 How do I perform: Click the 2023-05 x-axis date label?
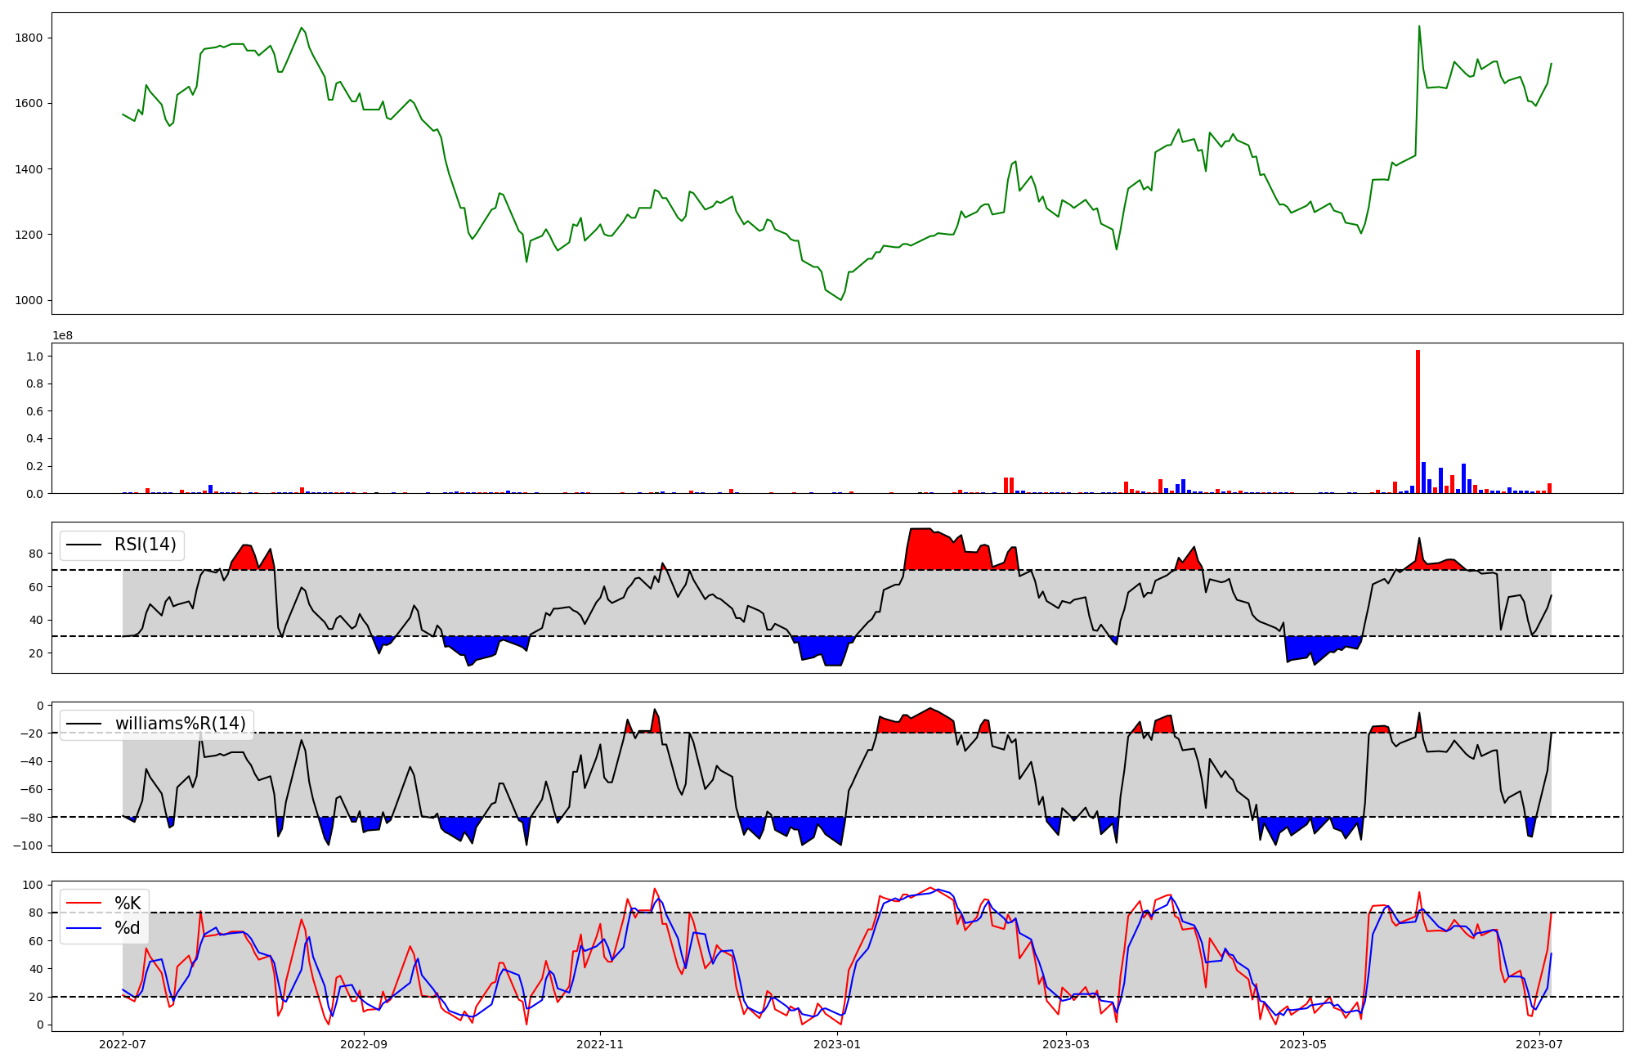point(1302,1043)
